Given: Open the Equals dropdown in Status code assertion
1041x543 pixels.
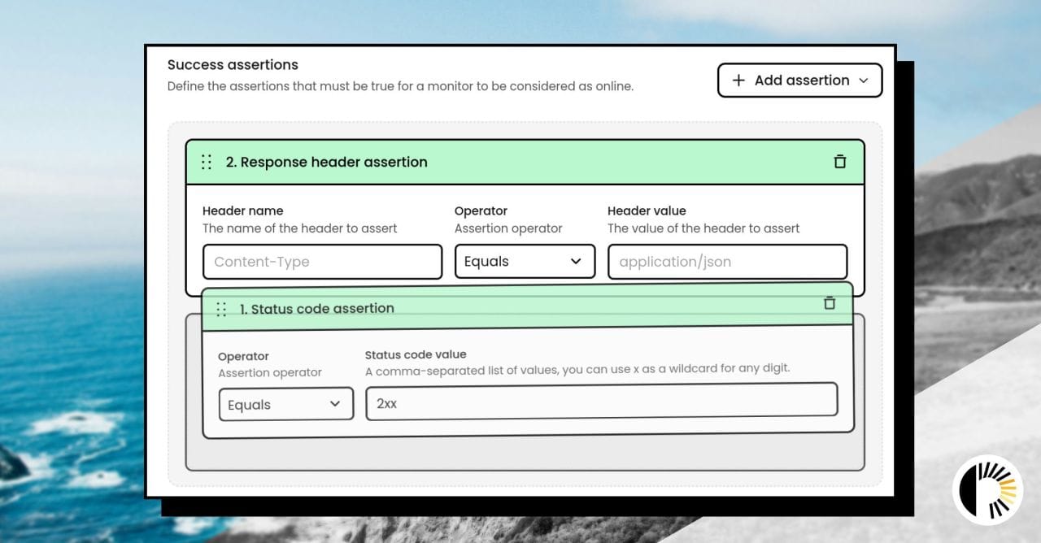Looking at the screenshot, I should (285, 404).
